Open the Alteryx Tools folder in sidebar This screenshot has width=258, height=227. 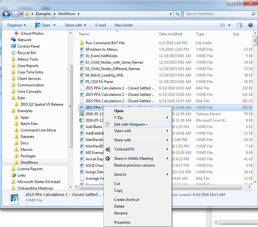28,59
